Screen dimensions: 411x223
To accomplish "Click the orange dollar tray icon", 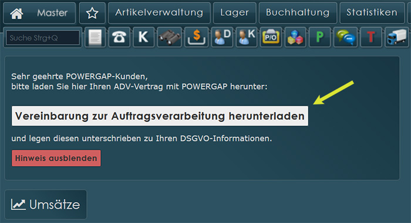I will pos(196,37).
